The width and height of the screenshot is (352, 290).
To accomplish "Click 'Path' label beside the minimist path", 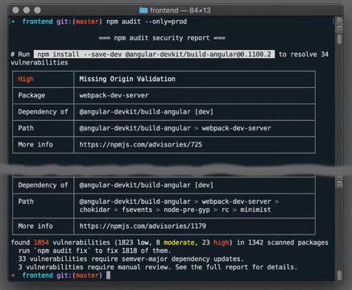I will pos(26,201).
